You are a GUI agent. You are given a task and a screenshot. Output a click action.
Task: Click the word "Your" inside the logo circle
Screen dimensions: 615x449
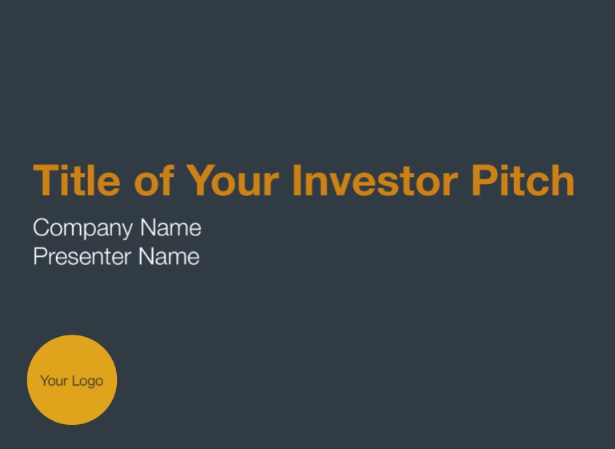tap(54, 380)
